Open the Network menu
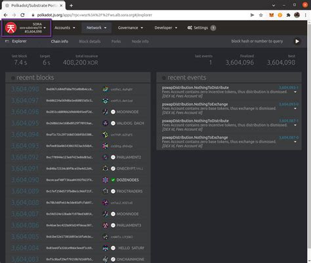Screen dimensions: 311x263 point(96,27)
